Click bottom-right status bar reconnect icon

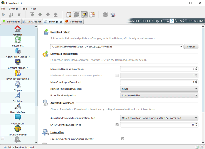(197, 147)
